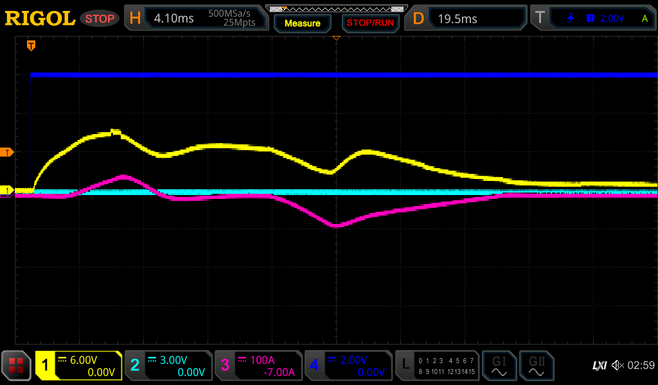The image size is (658, 385).
Task: Open the Measure menu
Action: click(x=302, y=23)
